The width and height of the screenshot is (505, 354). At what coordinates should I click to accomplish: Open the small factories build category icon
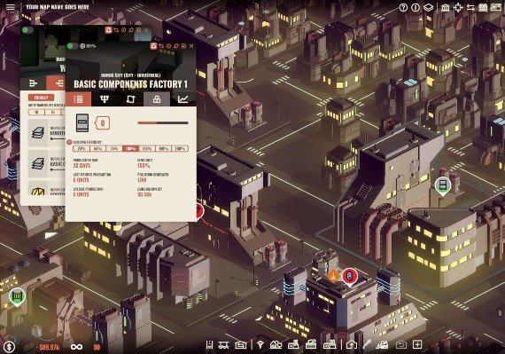pos(293,345)
